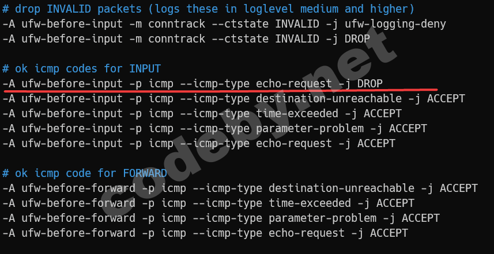Click INVALID in the ufw-logging-deny rule

(x=297, y=24)
